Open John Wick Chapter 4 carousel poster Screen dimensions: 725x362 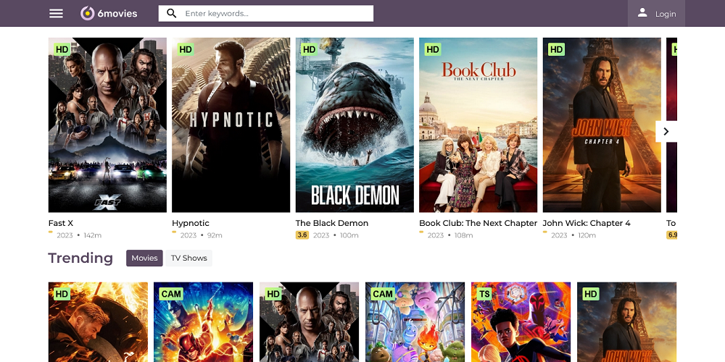[602, 125]
